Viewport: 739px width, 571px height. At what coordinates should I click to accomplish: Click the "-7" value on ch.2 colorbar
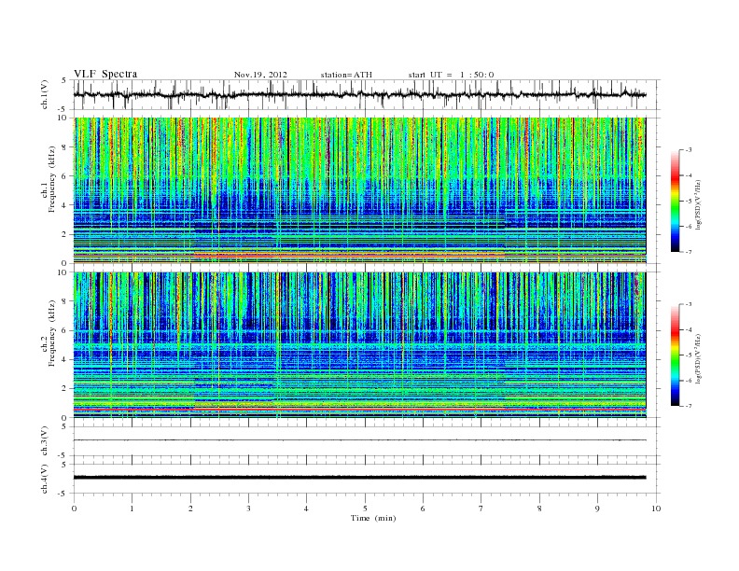coord(689,406)
